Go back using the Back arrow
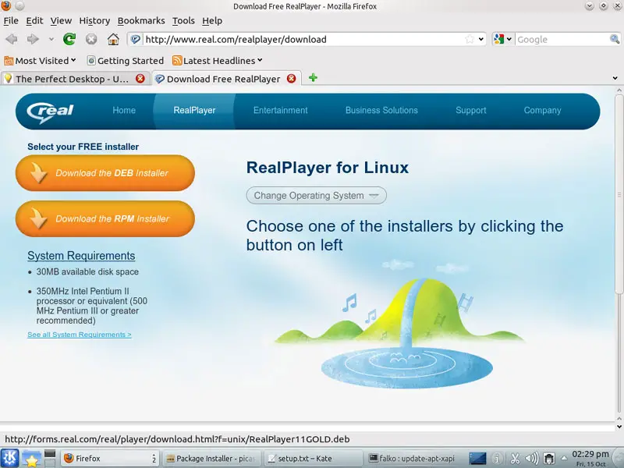This screenshot has height=468, width=624. 12,39
